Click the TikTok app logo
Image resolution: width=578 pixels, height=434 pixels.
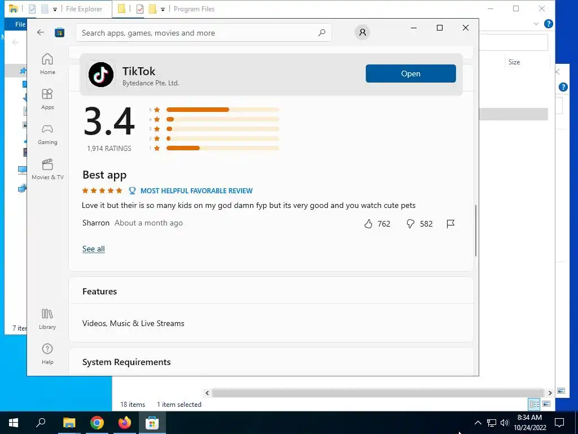[101, 75]
